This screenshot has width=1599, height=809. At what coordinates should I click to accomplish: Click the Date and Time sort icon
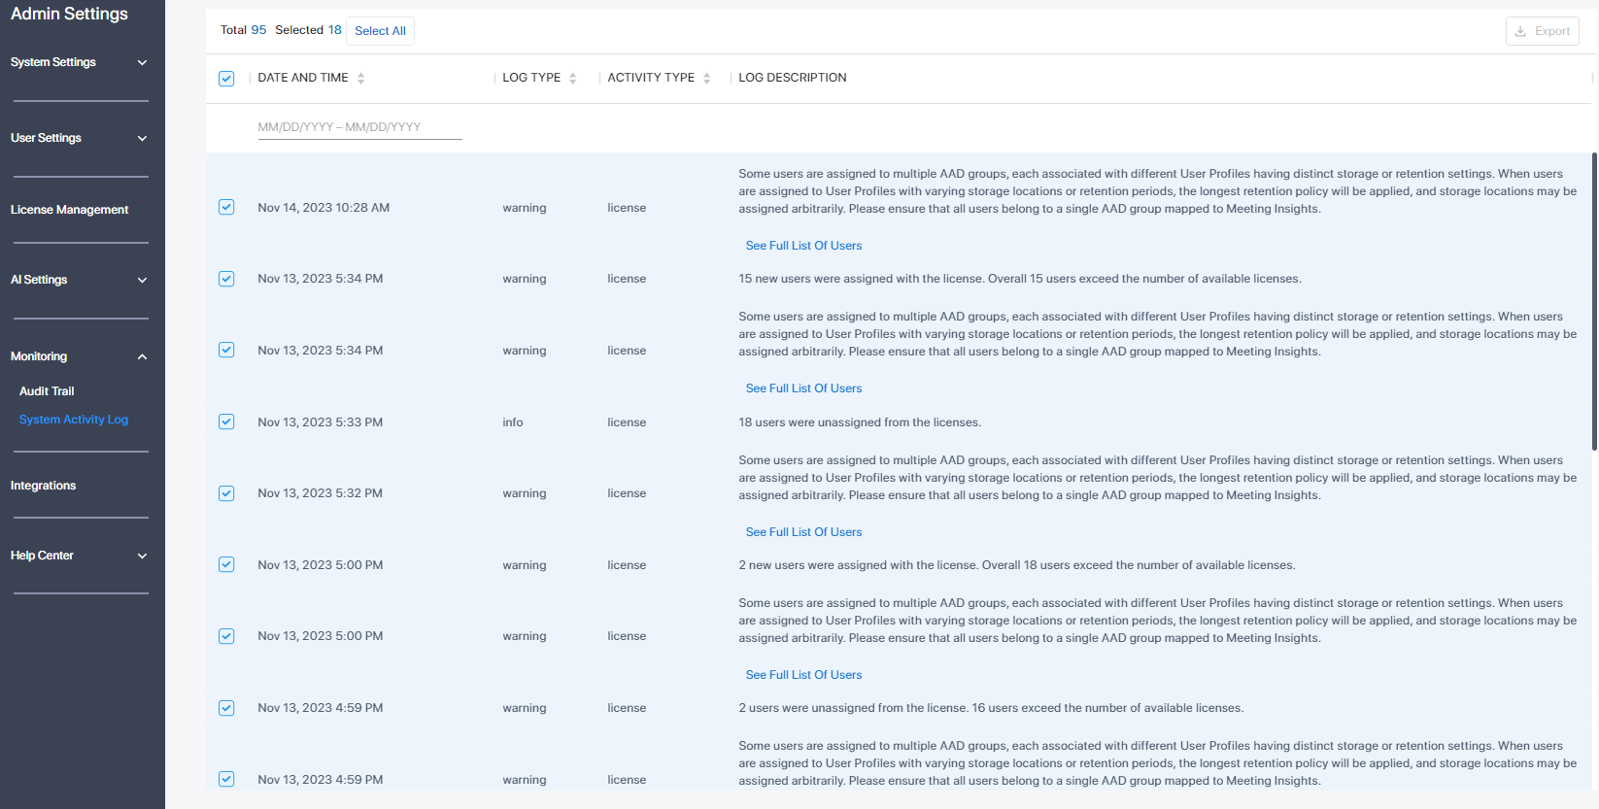click(360, 79)
